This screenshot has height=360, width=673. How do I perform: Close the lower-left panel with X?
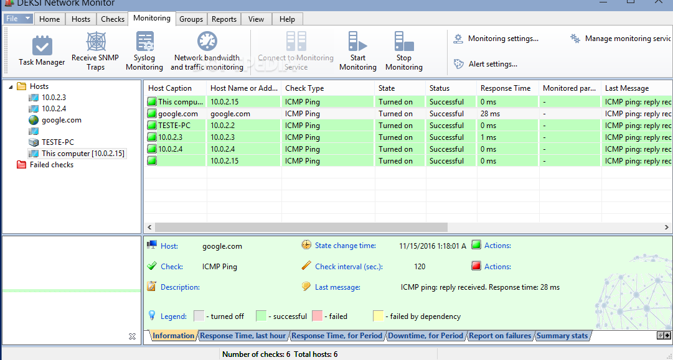[x=132, y=336]
